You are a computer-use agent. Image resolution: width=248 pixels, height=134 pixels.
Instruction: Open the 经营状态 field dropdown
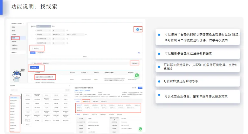pos(44,35)
